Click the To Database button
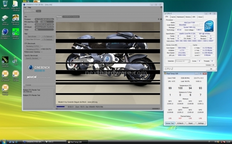The width and height of the screenshot is (232, 144). point(47,39)
